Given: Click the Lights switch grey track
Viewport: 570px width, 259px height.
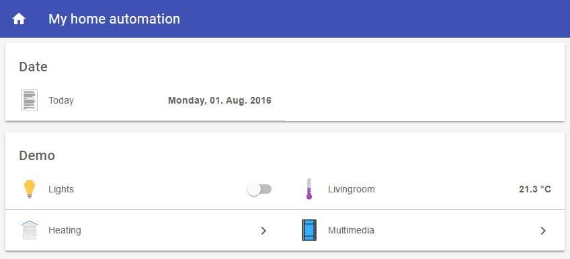Looking at the screenshot, I should coord(265,189).
